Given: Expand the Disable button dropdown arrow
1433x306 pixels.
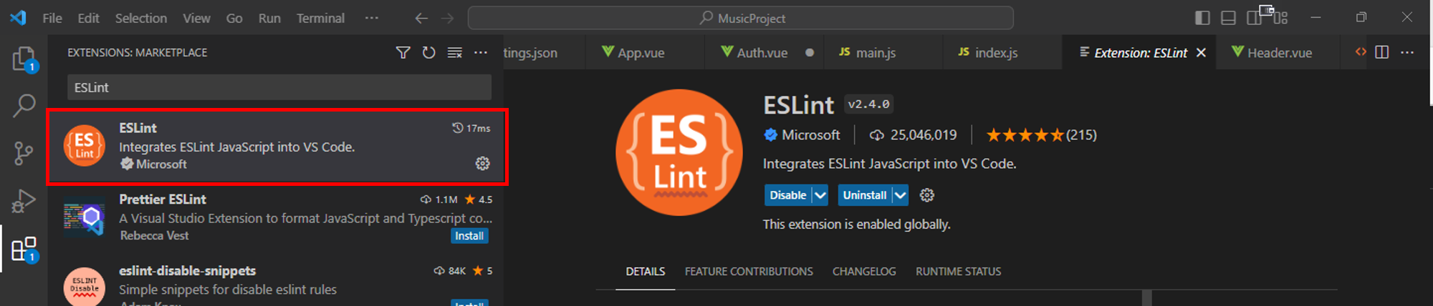Looking at the screenshot, I should (820, 195).
